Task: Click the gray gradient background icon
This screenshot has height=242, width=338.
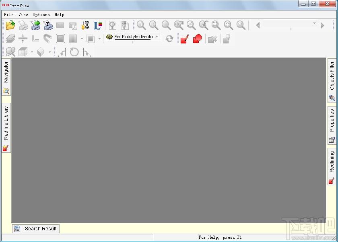Action: point(73,39)
